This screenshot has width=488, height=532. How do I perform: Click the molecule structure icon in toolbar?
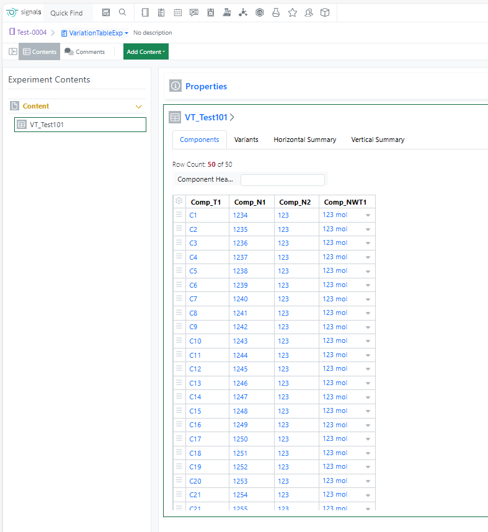pos(243,12)
